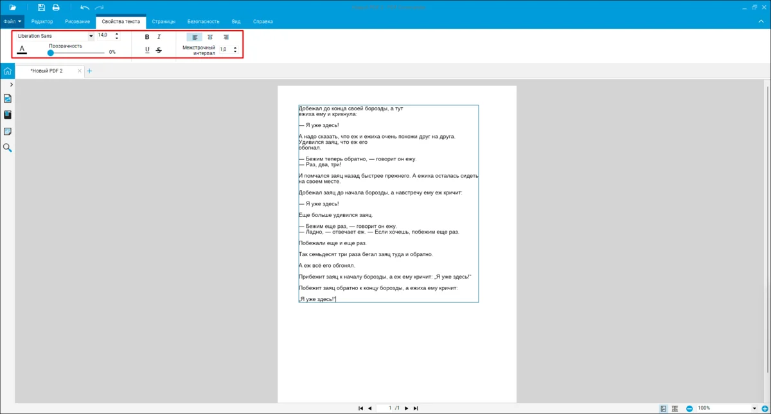
Task: Click the font size field 14,0
Action: click(x=105, y=36)
